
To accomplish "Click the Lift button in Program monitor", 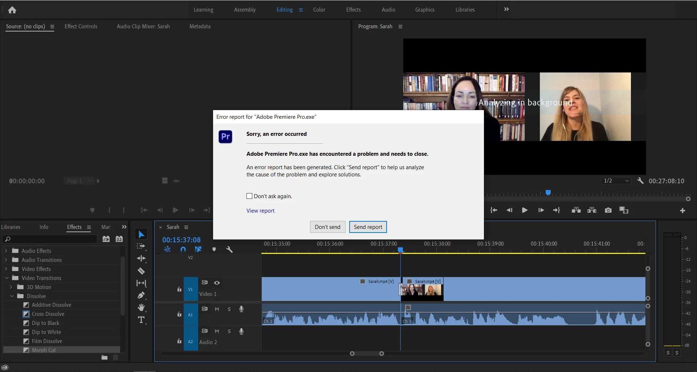I will coord(576,210).
